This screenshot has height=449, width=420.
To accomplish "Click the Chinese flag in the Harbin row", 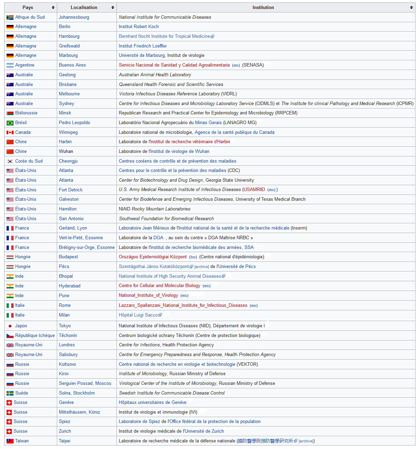I will coord(10,142).
